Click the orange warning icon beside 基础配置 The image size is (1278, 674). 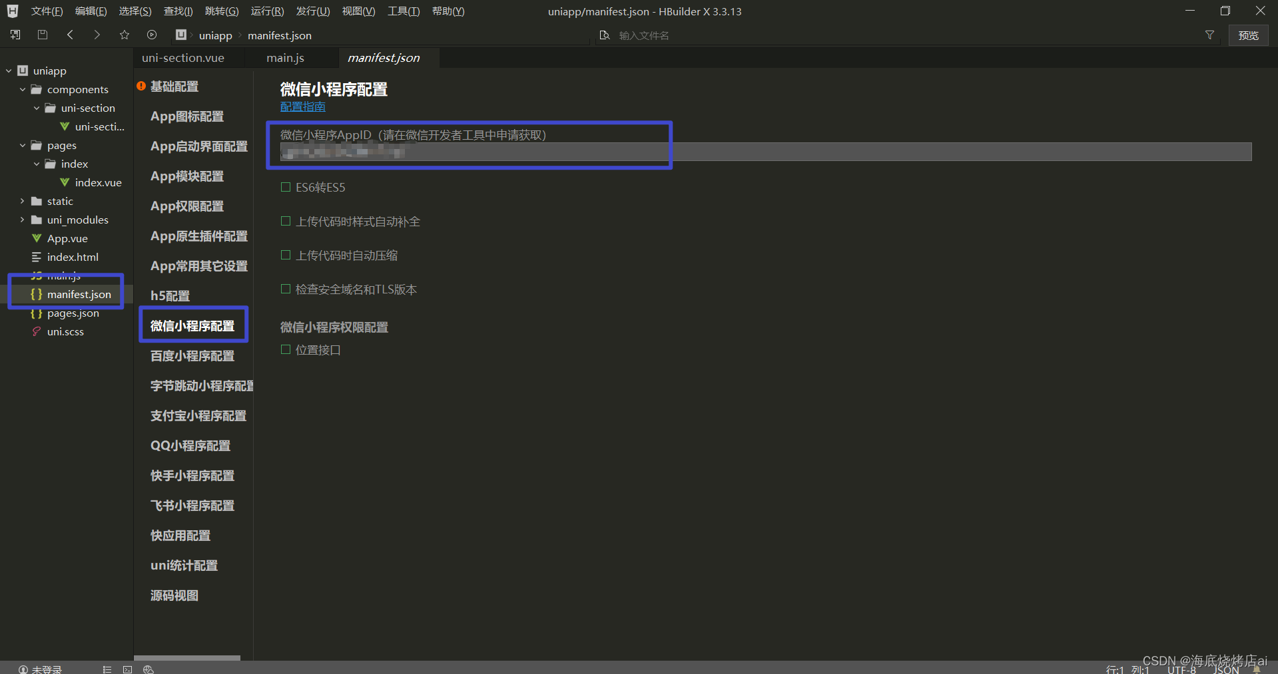point(141,86)
